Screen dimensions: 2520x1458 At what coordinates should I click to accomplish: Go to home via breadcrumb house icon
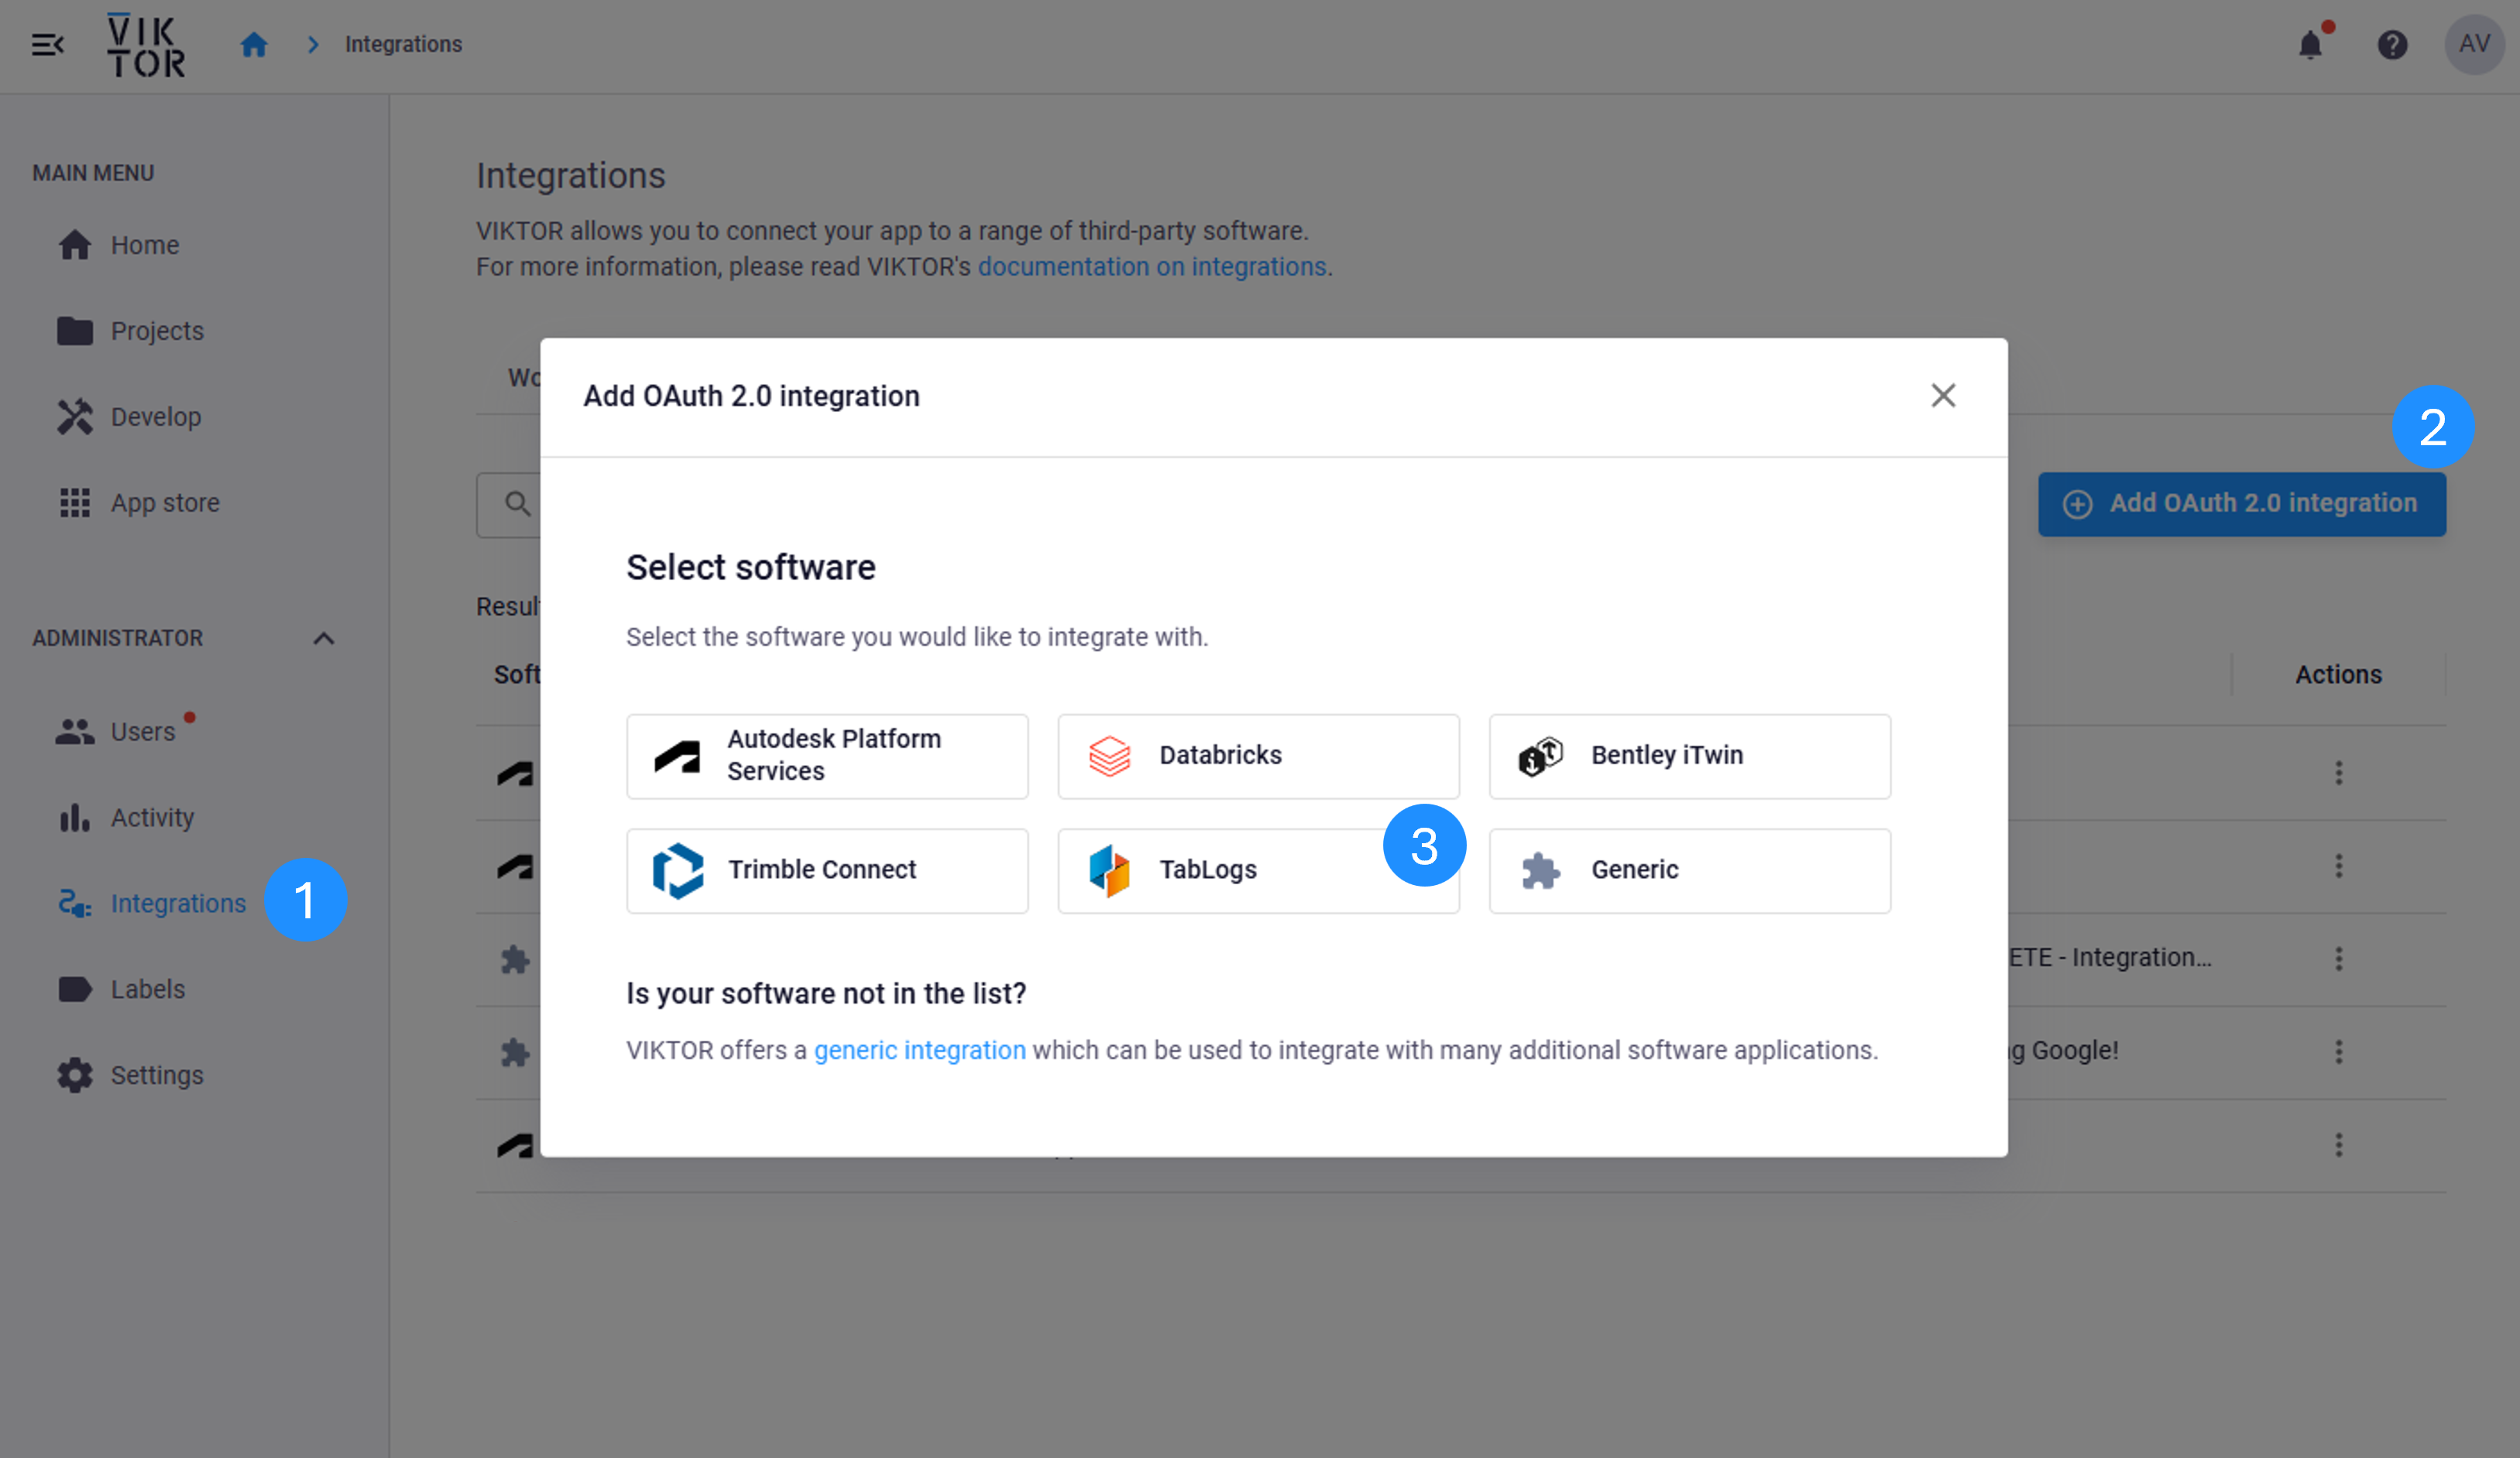pos(254,45)
